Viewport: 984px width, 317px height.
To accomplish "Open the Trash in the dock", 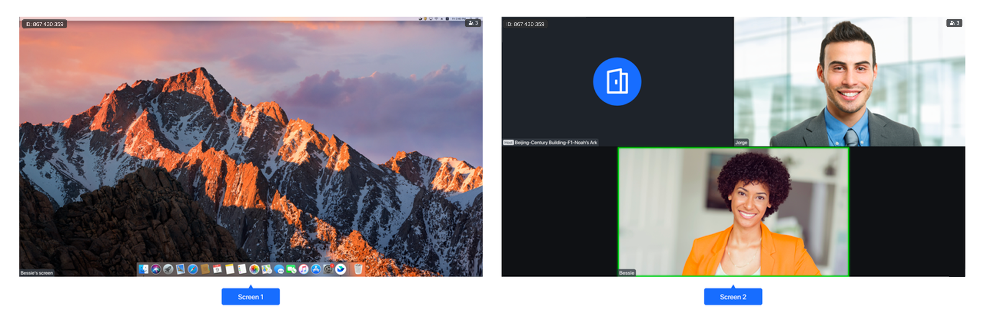I will (x=358, y=270).
